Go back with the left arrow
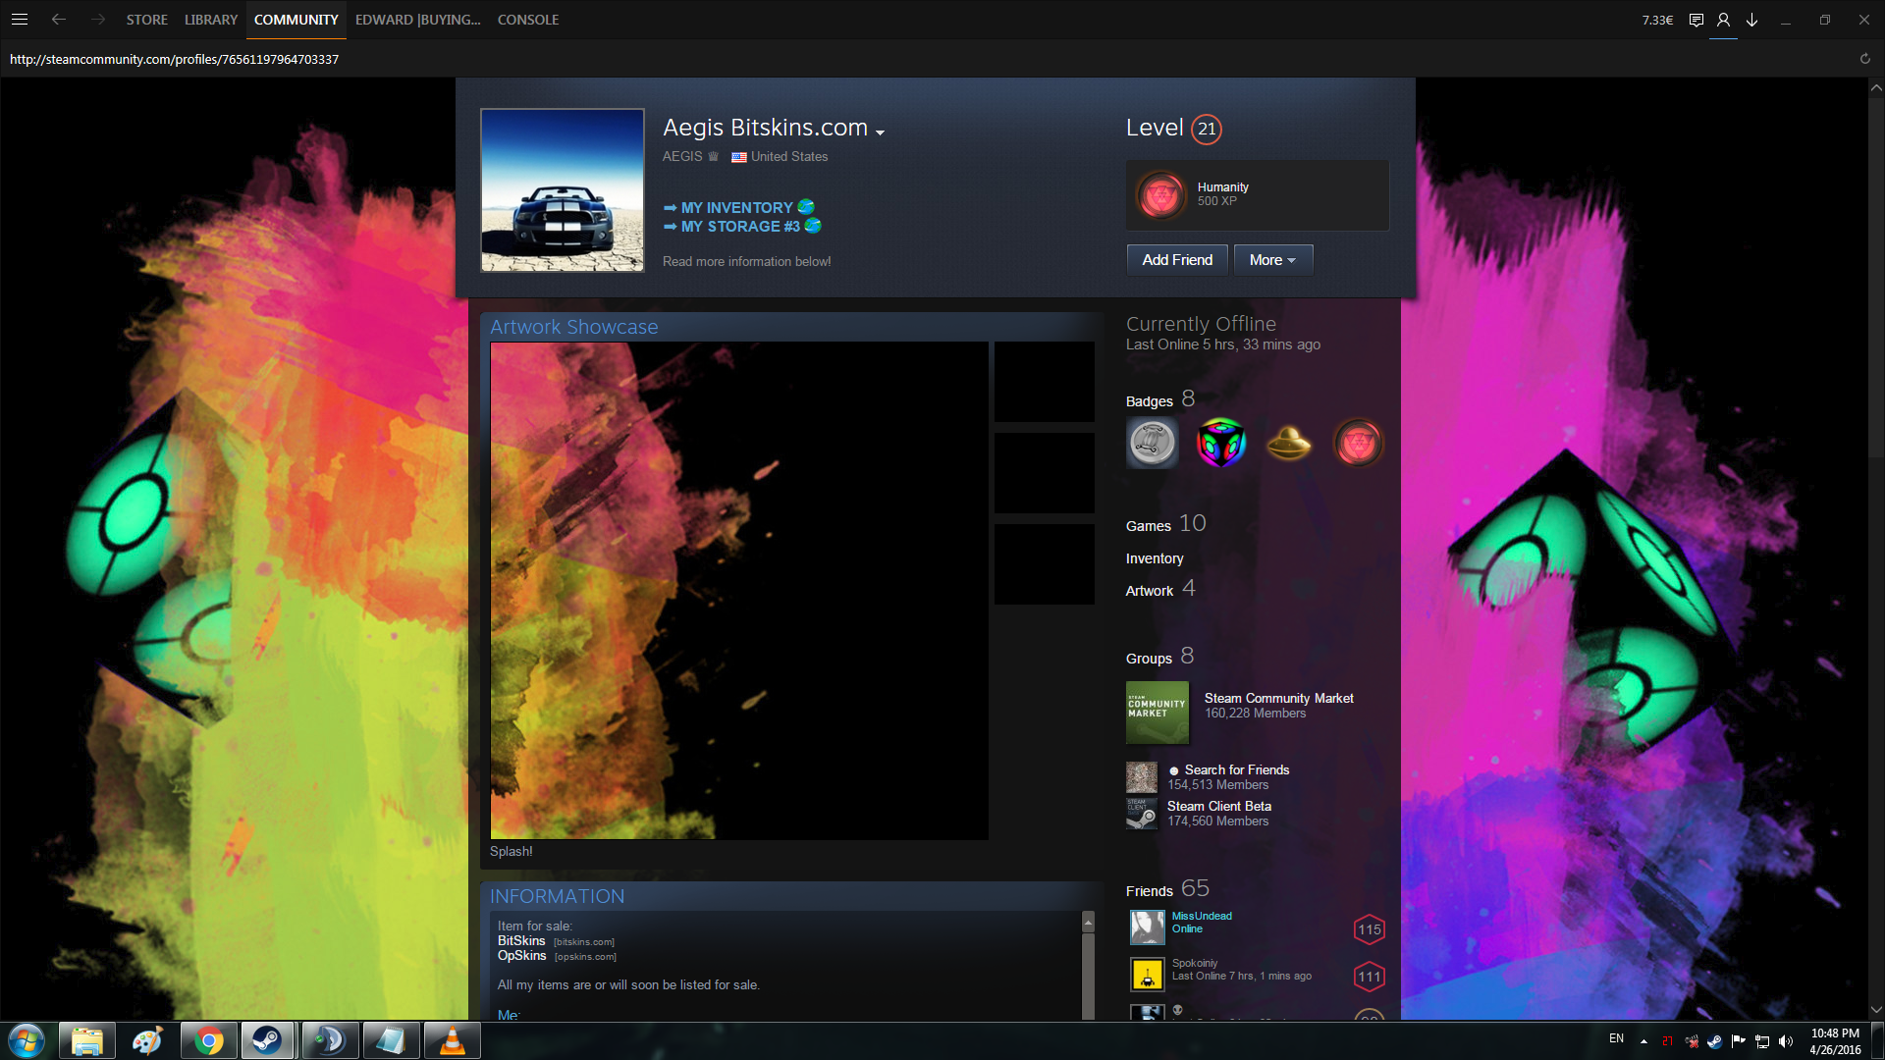 coord(59,20)
